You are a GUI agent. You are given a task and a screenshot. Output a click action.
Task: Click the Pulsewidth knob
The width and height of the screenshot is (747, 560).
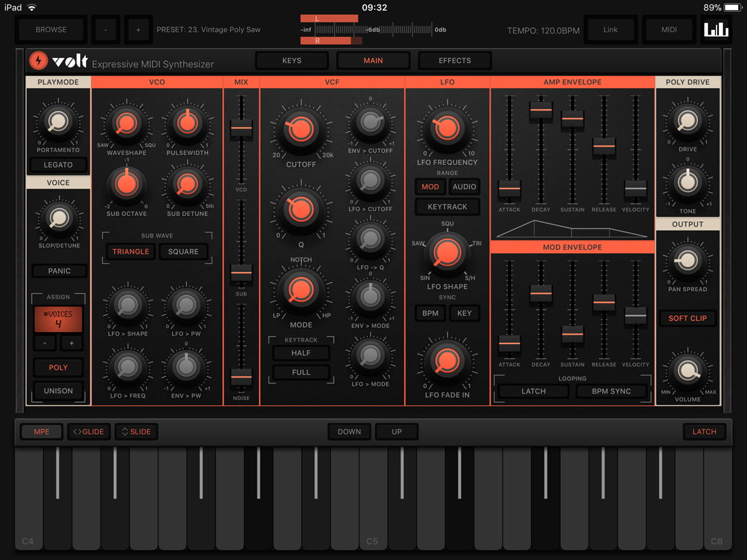click(x=187, y=124)
